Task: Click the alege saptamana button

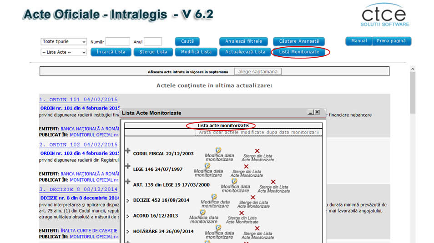Action: point(258,71)
